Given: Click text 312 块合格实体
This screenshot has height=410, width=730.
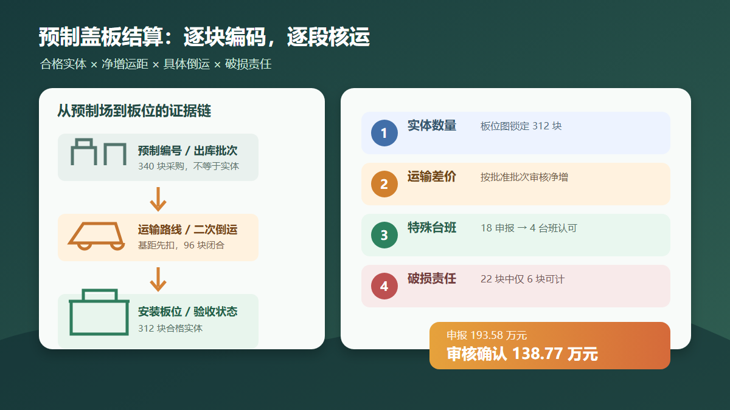Looking at the screenshot, I should 170,328.
